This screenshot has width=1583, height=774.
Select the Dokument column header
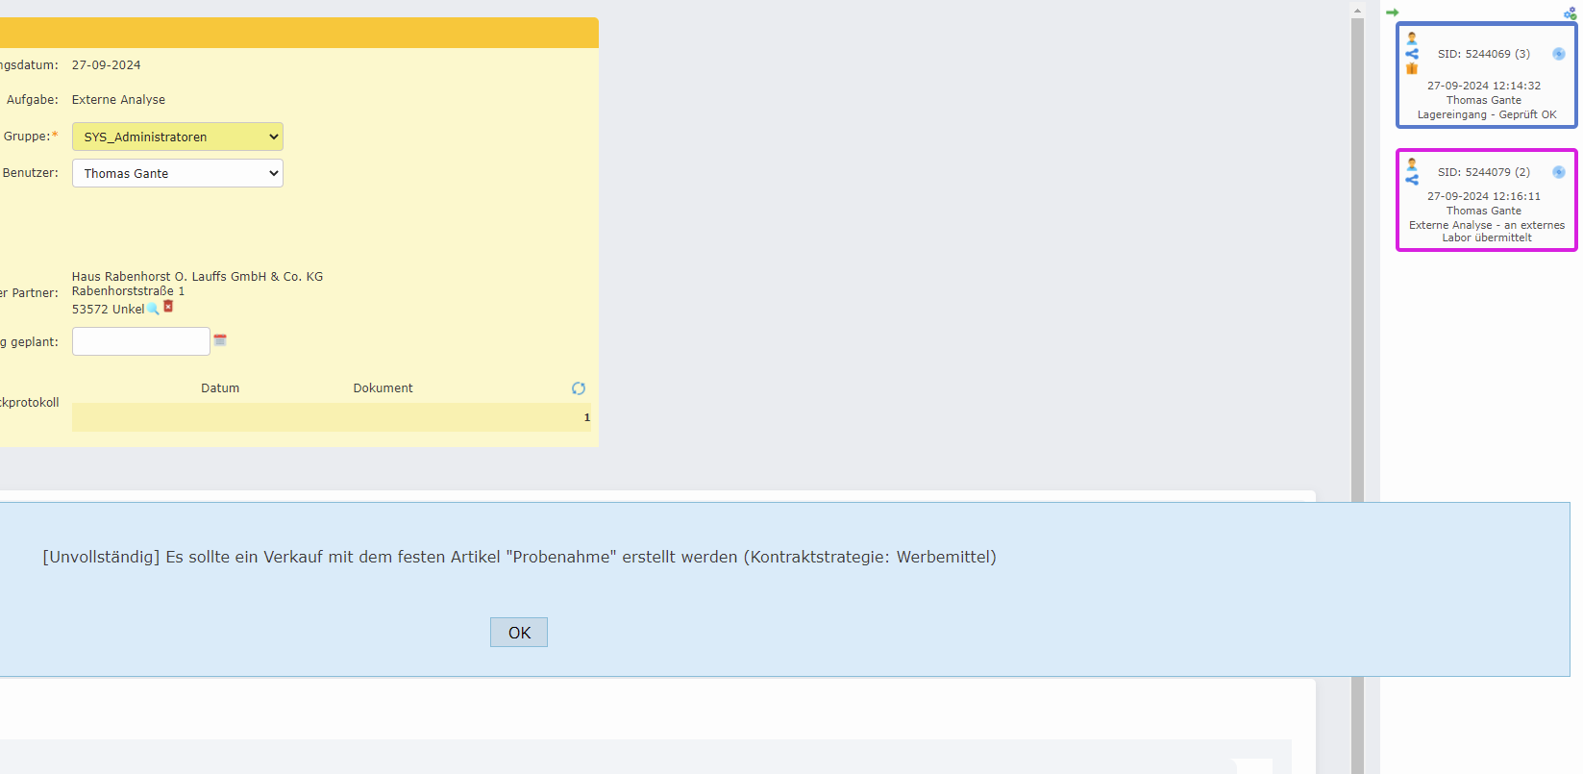coord(383,388)
